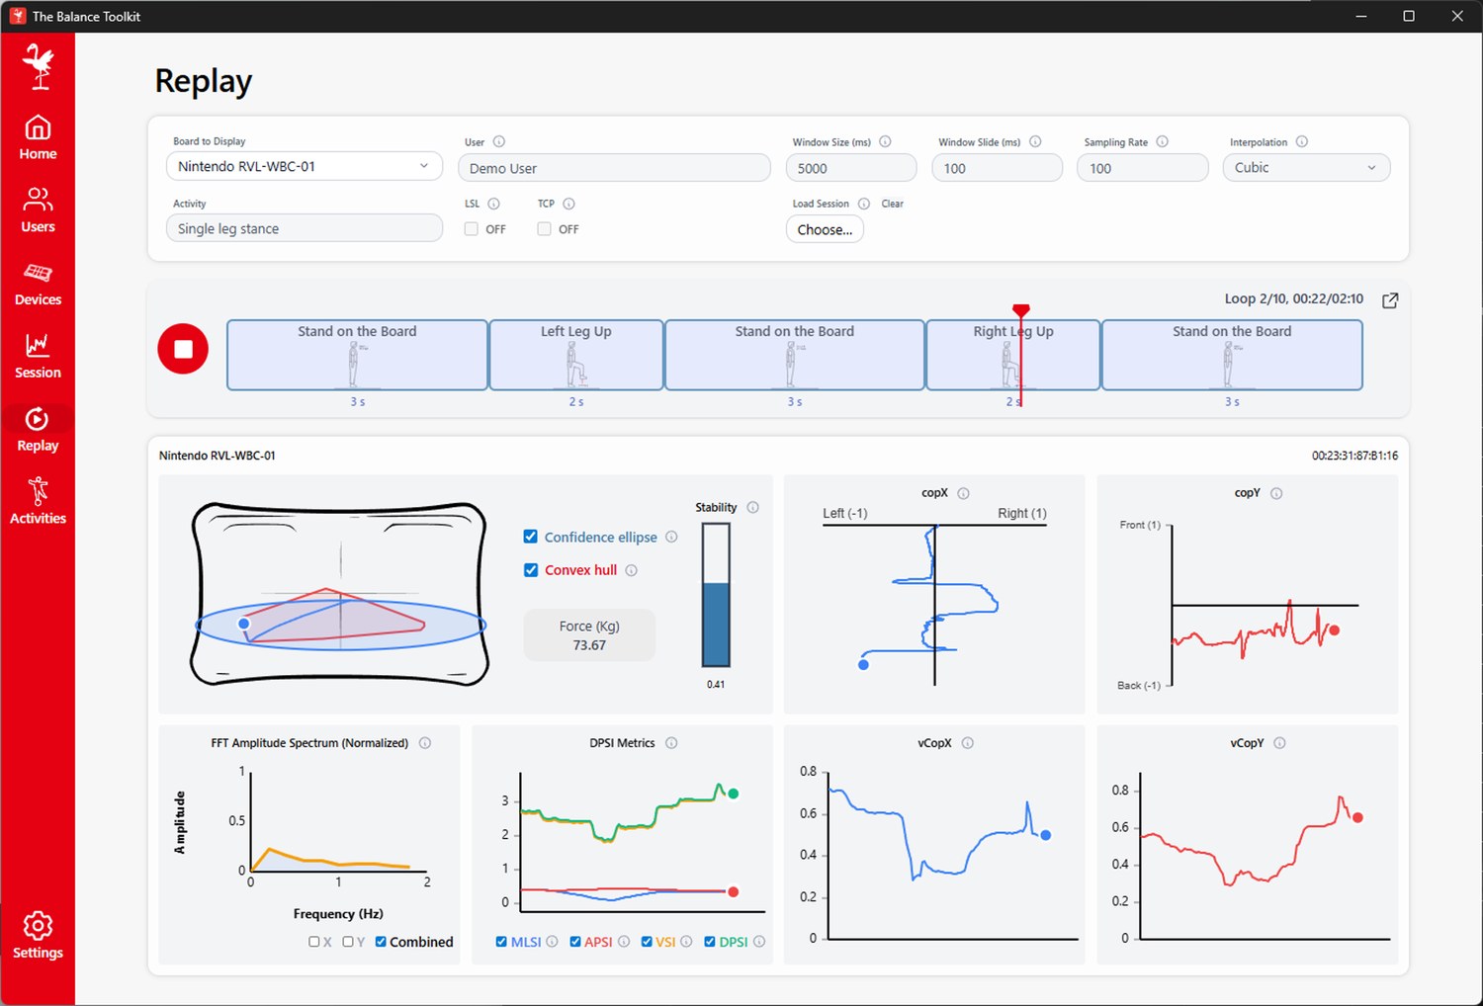This screenshot has height=1006, width=1483.
Task: Select the first Stand on the Board segment
Action: (x=357, y=355)
